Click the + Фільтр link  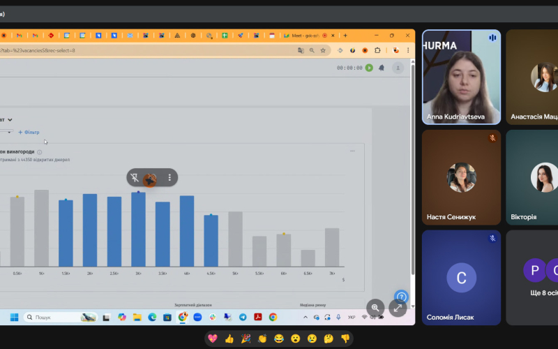[x=29, y=132]
